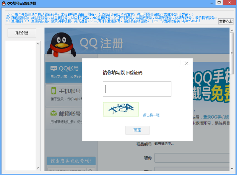Focus the verification code input field
This screenshot has height=175, width=237.
tap(137, 89)
